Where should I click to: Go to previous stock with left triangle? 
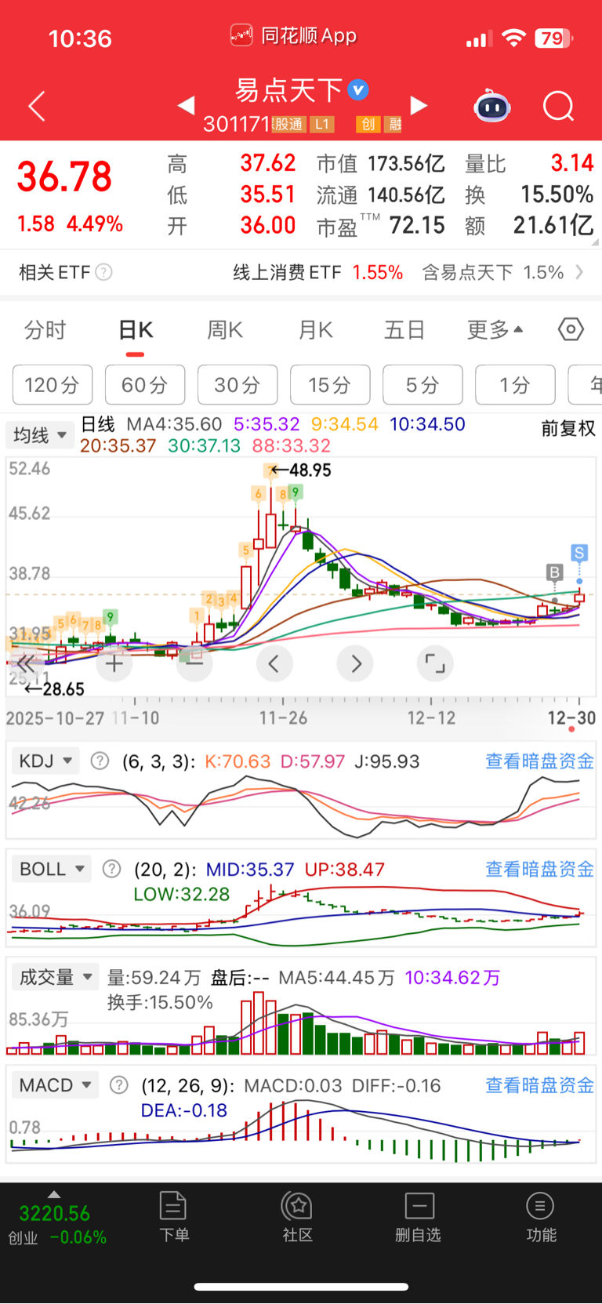(186, 105)
